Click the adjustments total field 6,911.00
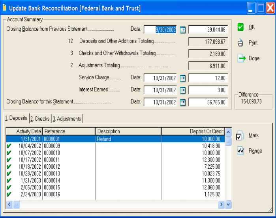This screenshot has height=218, width=276. click(x=208, y=66)
